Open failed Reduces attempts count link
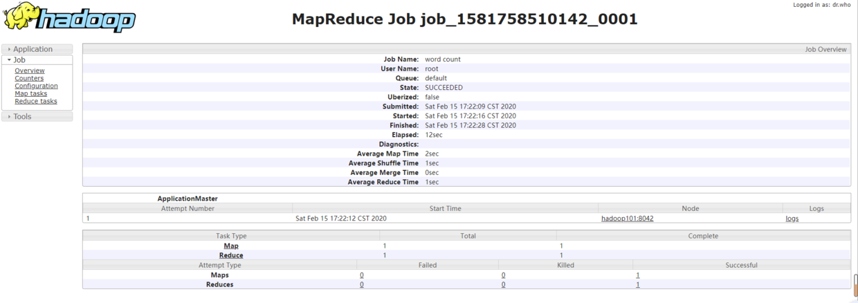This screenshot has width=858, height=303. [362, 285]
